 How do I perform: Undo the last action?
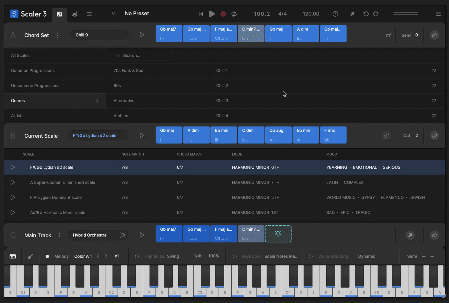(x=366, y=14)
